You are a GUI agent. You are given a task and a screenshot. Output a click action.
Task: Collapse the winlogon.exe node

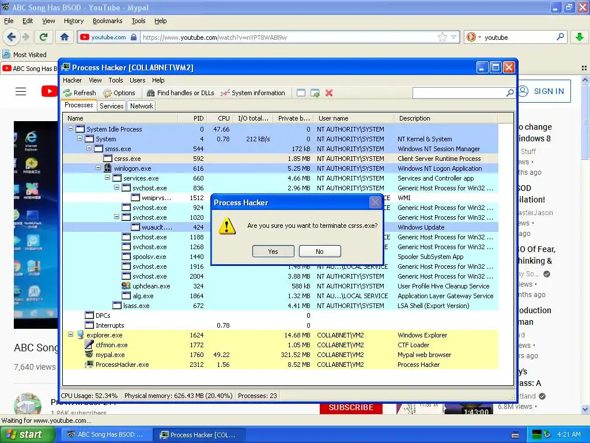[x=98, y=168]
